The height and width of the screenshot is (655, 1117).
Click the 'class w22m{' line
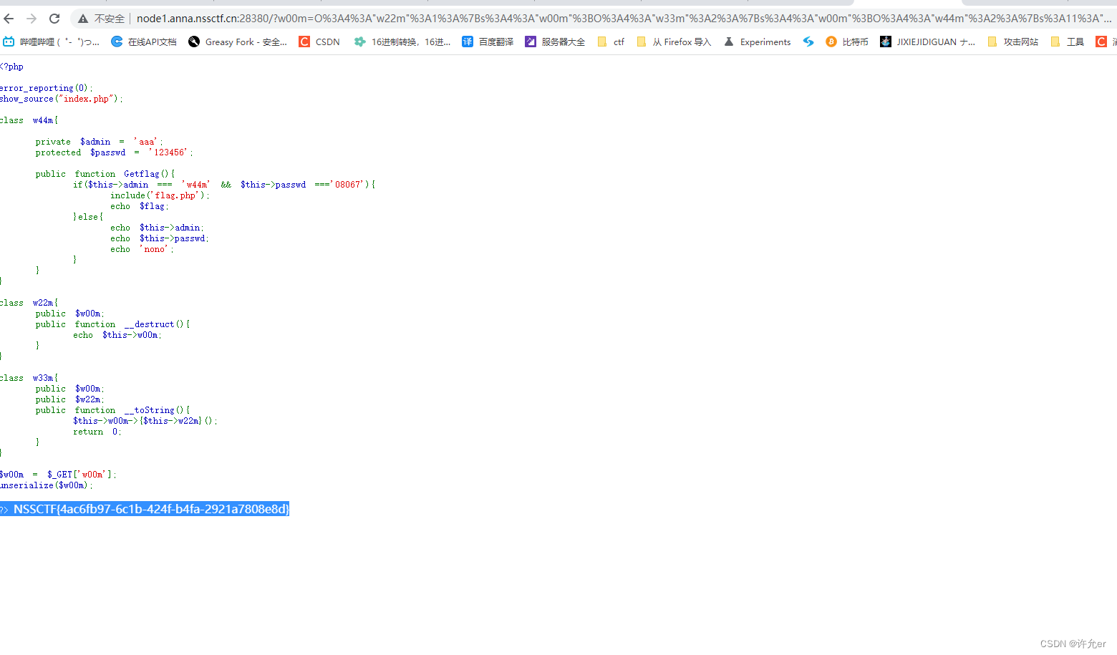[29, 303]
